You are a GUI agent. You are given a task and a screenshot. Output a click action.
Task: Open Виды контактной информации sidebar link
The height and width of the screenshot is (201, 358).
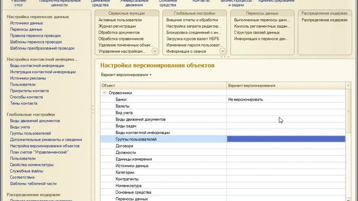37,66
